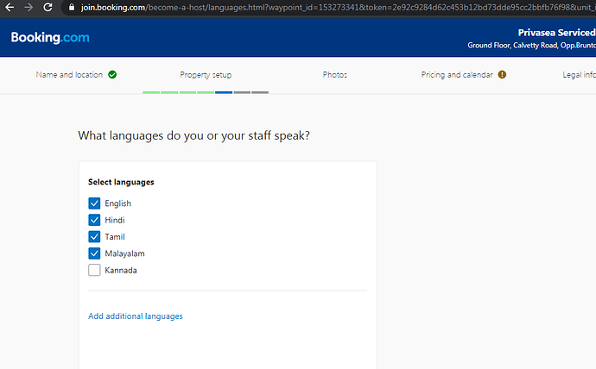Open the Booking.com logo
The image size is (596, 369).
[50, 38]
